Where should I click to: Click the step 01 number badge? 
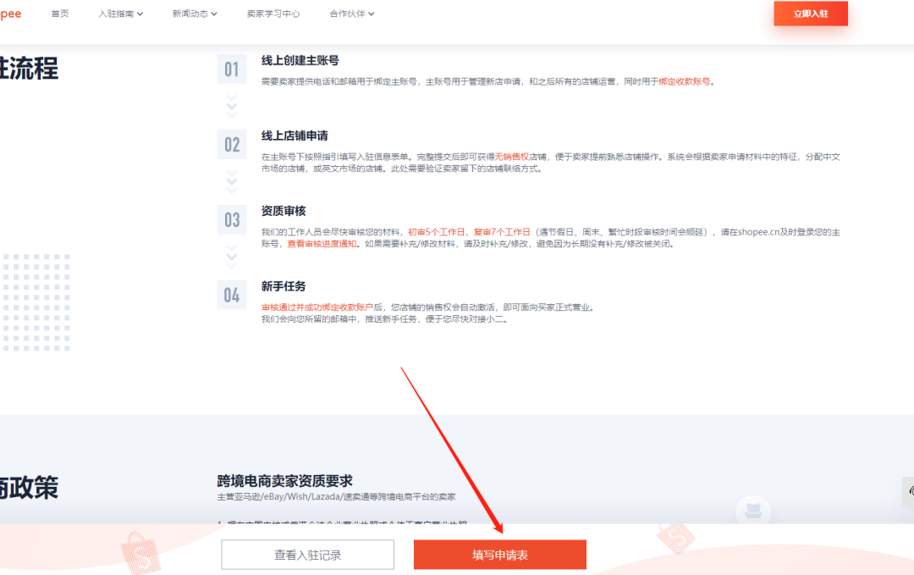pyautogui.click(x=231, y=68)
